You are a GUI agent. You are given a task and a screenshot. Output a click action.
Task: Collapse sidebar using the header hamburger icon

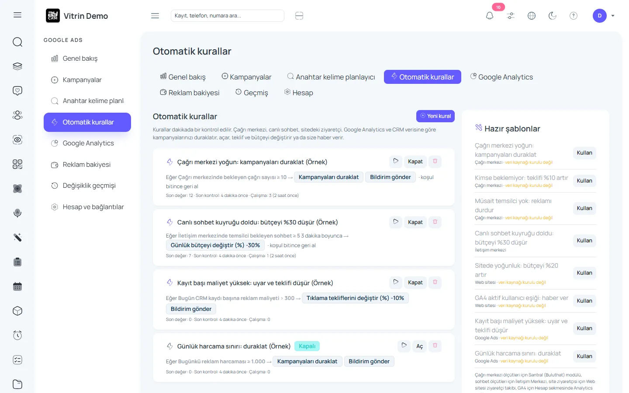(155, 16)
